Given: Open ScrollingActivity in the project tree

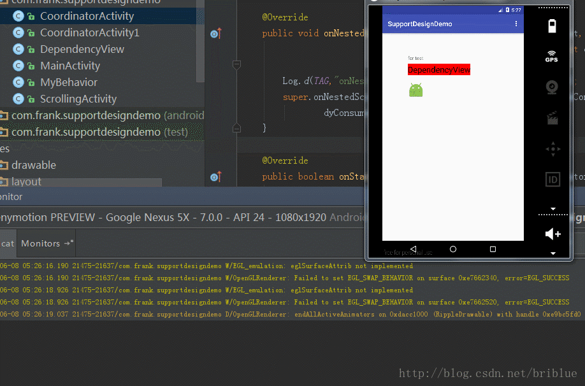Looking at the screenshot, I should pyautogui.click(x=78, y=99).
